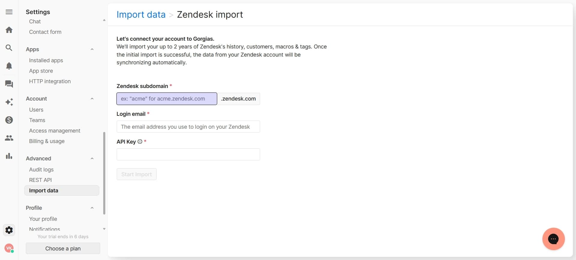Open automation sparkle icon
This screenshot has height=260, width=576.
pos(9,102)
